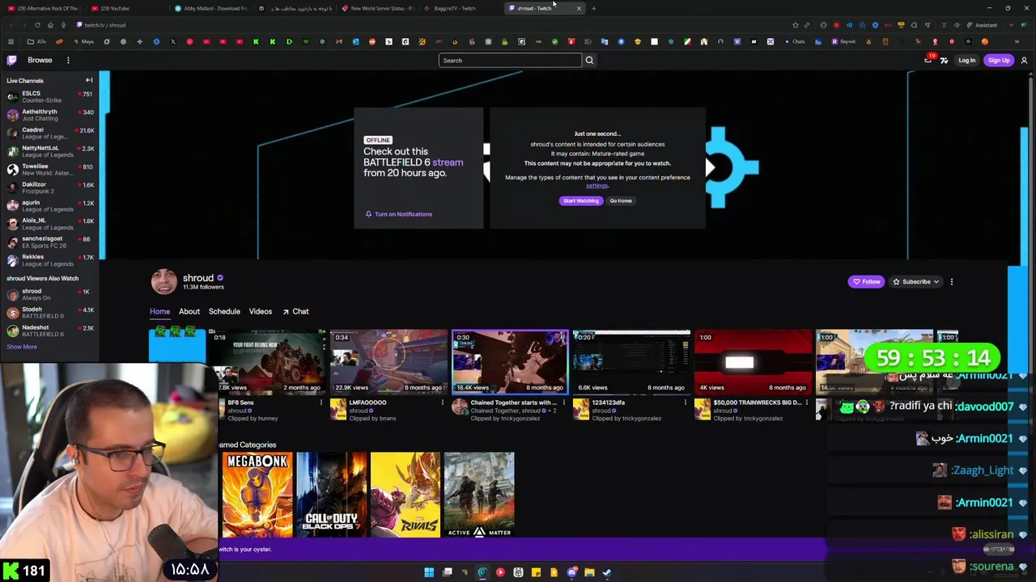Screen dimensions: 1036x582
Task: Select the Videos channel tab
Action: pos(261,311)
